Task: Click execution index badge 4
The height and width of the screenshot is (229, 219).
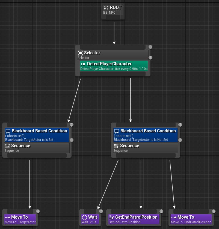Action: point(38,211)
